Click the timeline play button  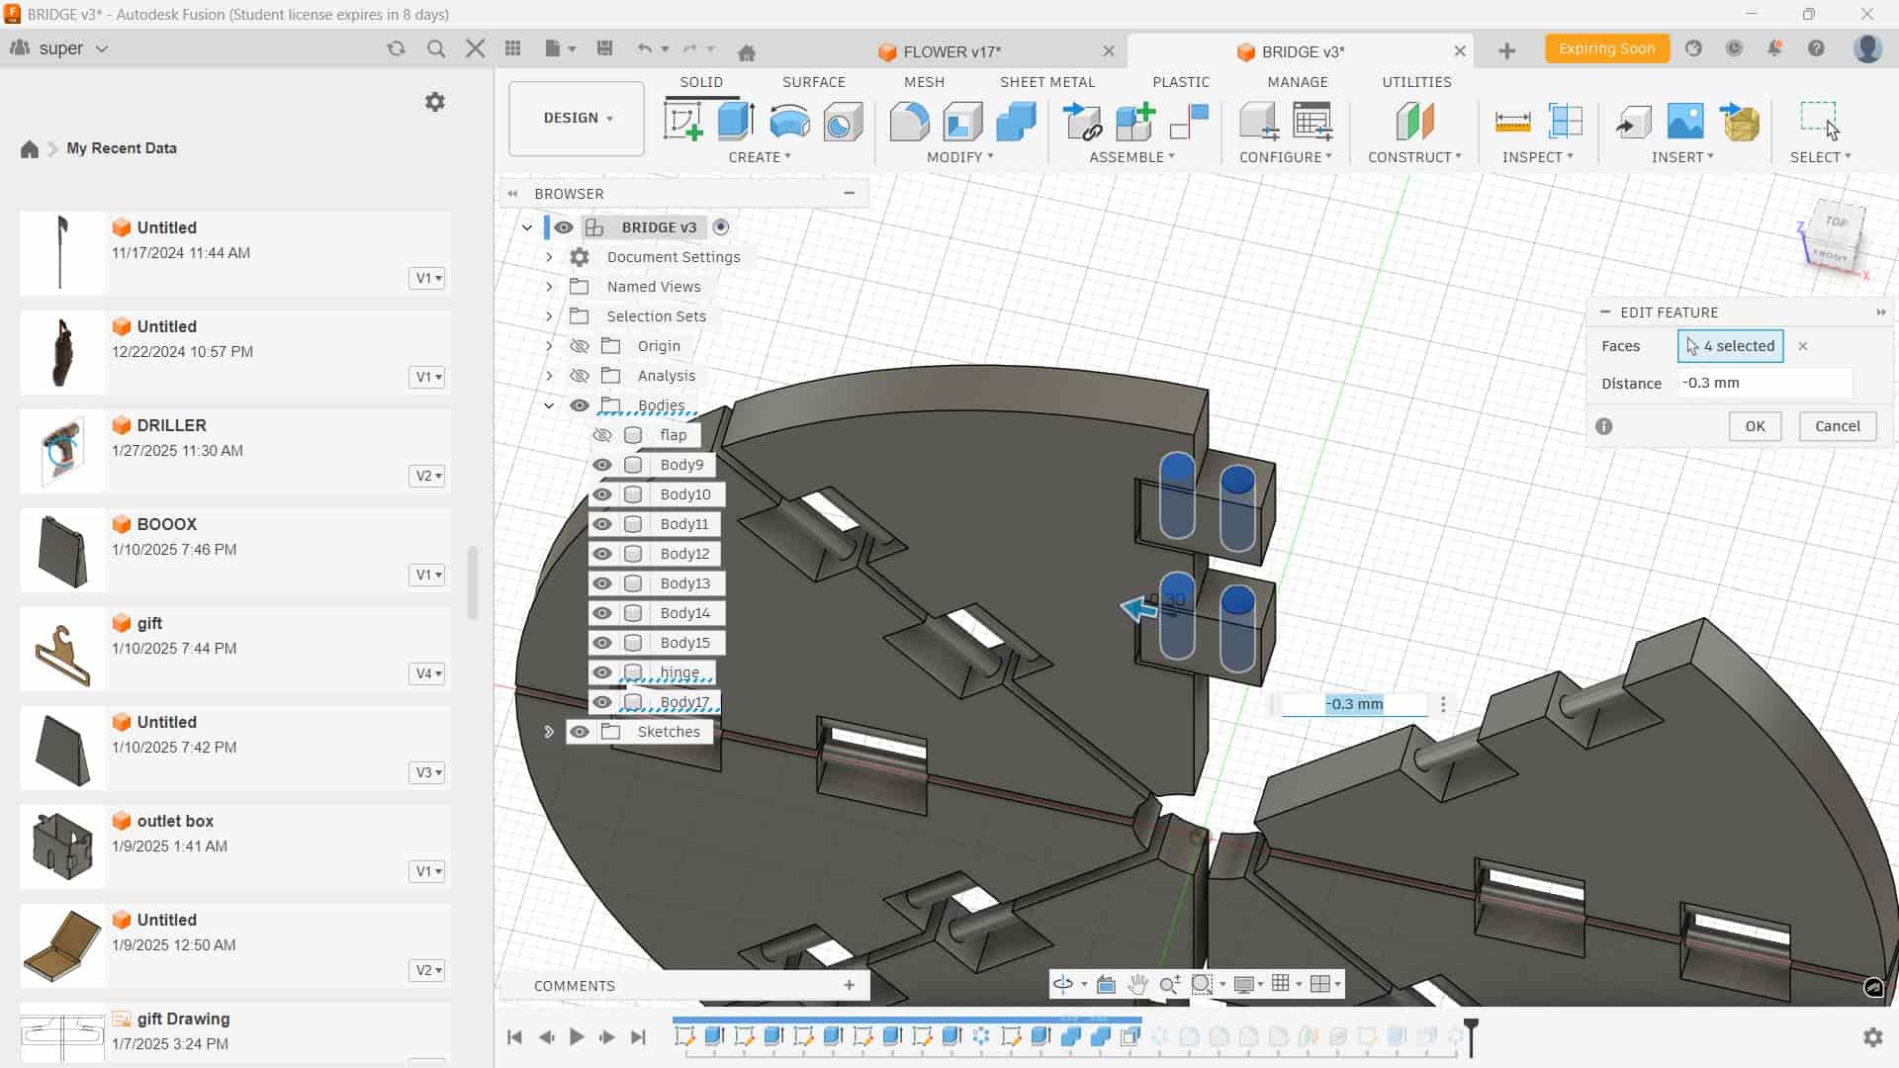tap(577, 1036)
